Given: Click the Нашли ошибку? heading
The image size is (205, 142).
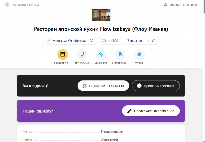Looking at the screenshot, I should coord(38,111).
